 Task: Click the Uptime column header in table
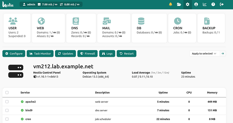pos(163,92)
